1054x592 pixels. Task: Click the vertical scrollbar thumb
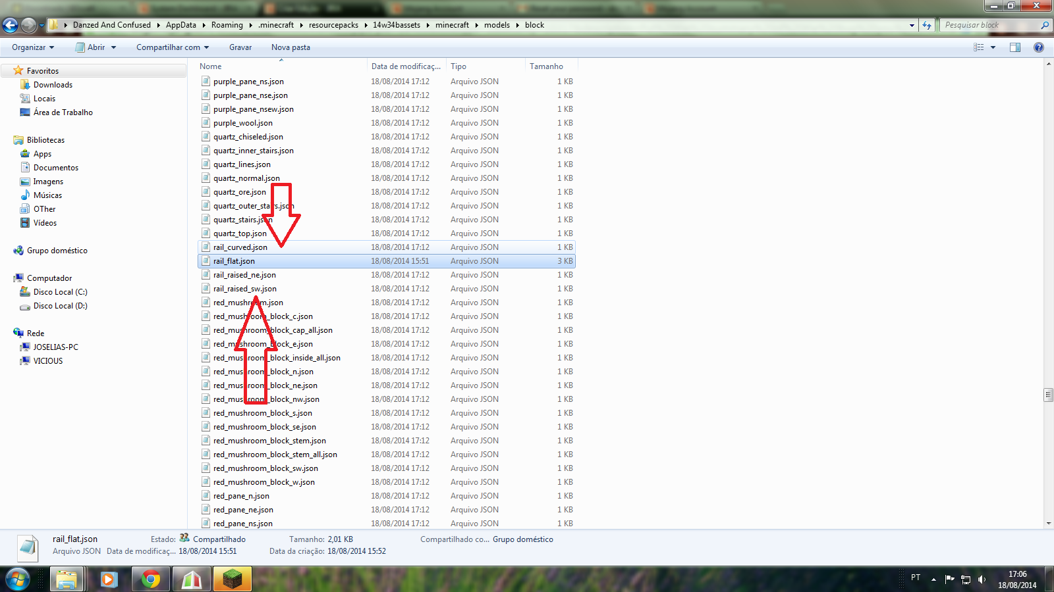pyautogui.click(x=1048, y=395)
